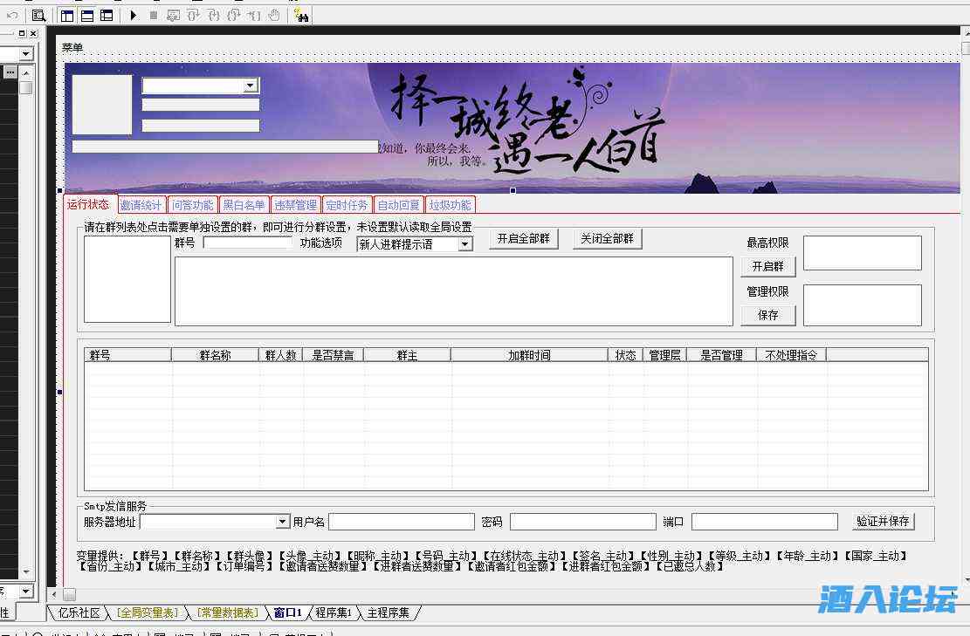Click the 用户名 input field
This screenshot has width=970, height=636.
[x=401, y=522]
